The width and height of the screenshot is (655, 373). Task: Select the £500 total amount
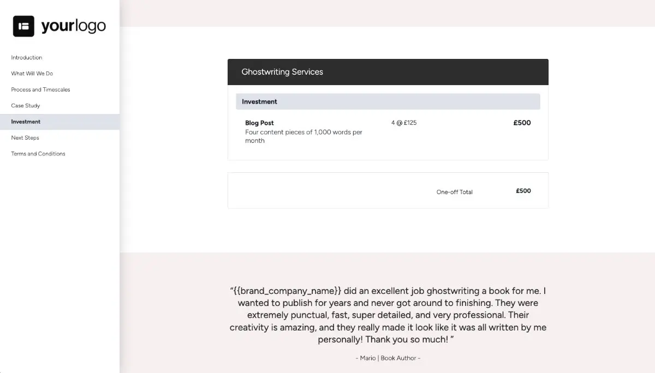[523, 191]
